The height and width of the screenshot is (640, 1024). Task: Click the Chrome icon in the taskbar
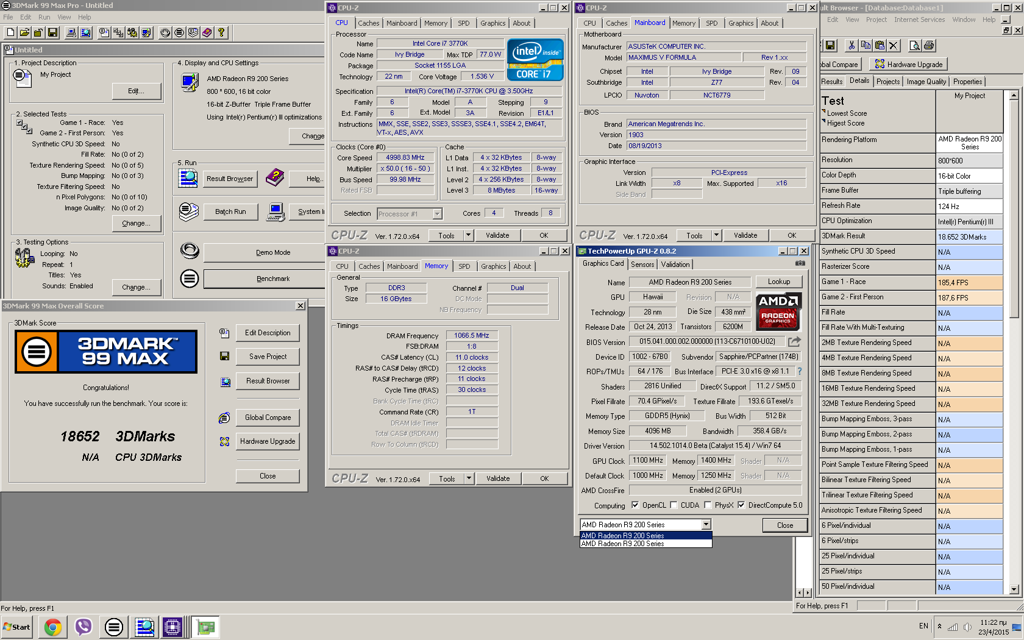tap(53, 627)
